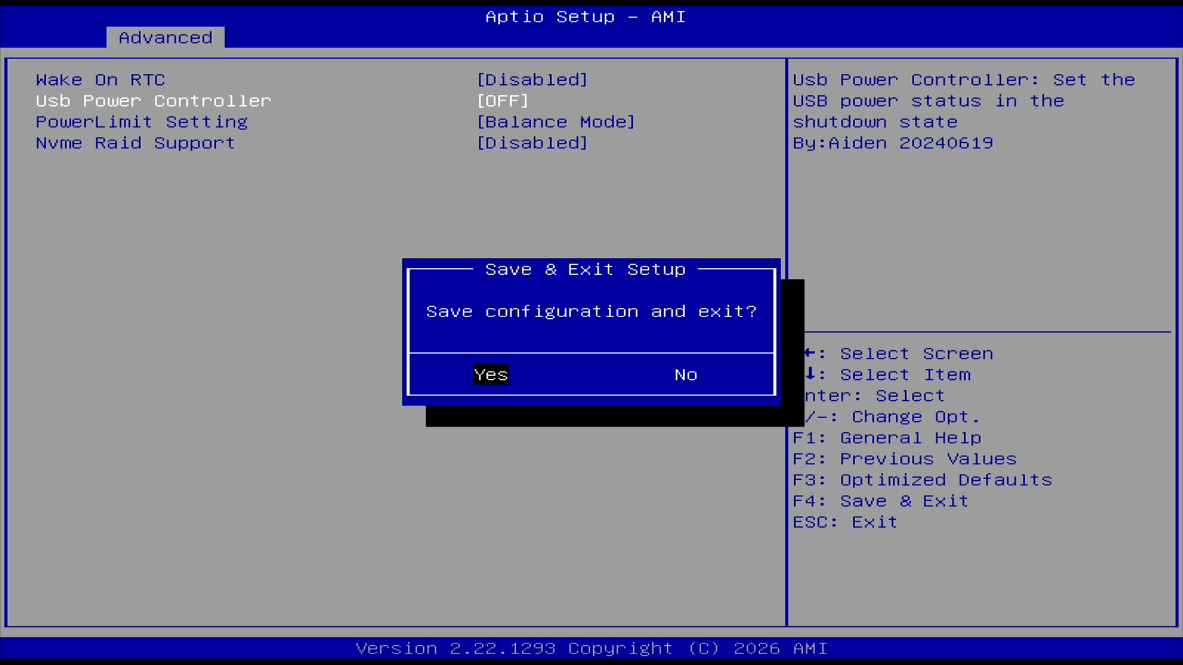Click the 'Save configuration and exit?' message
This screenshot has height=665, width=1183.
pyautogui.click(x=591, y=312)
